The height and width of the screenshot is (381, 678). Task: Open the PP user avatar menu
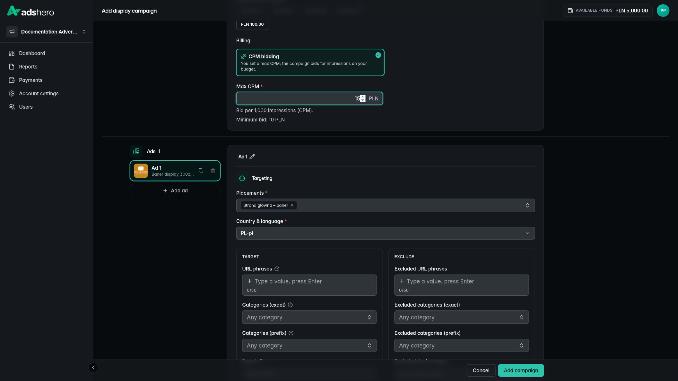(x=663, y=11)
